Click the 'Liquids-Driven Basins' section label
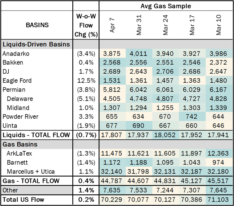The width and height of the screenshot is (234, 206). pyautogui.click(x=36, y=45)
